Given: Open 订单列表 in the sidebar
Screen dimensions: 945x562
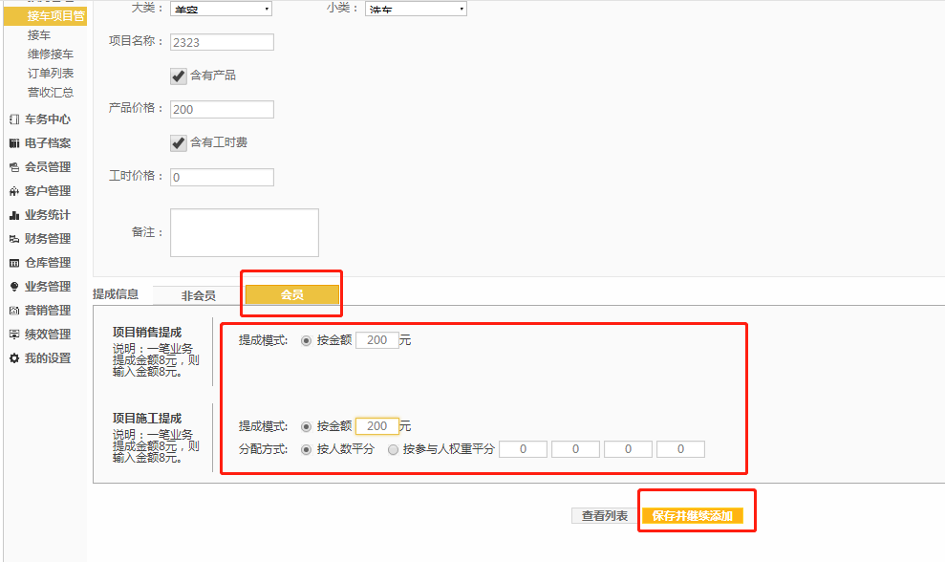Looking at the screenshot, I should [x=51, y=73].
